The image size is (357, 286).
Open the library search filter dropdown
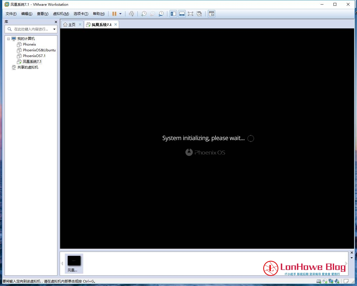54,29
